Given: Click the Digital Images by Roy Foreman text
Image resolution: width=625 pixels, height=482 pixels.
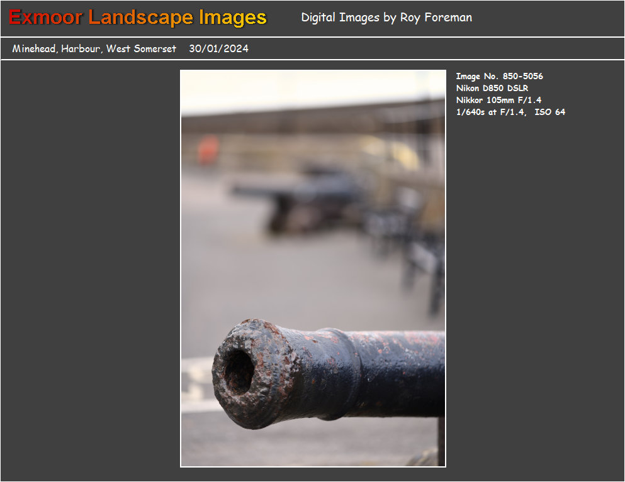Looking at the screenshot, I should pos(386,18).
